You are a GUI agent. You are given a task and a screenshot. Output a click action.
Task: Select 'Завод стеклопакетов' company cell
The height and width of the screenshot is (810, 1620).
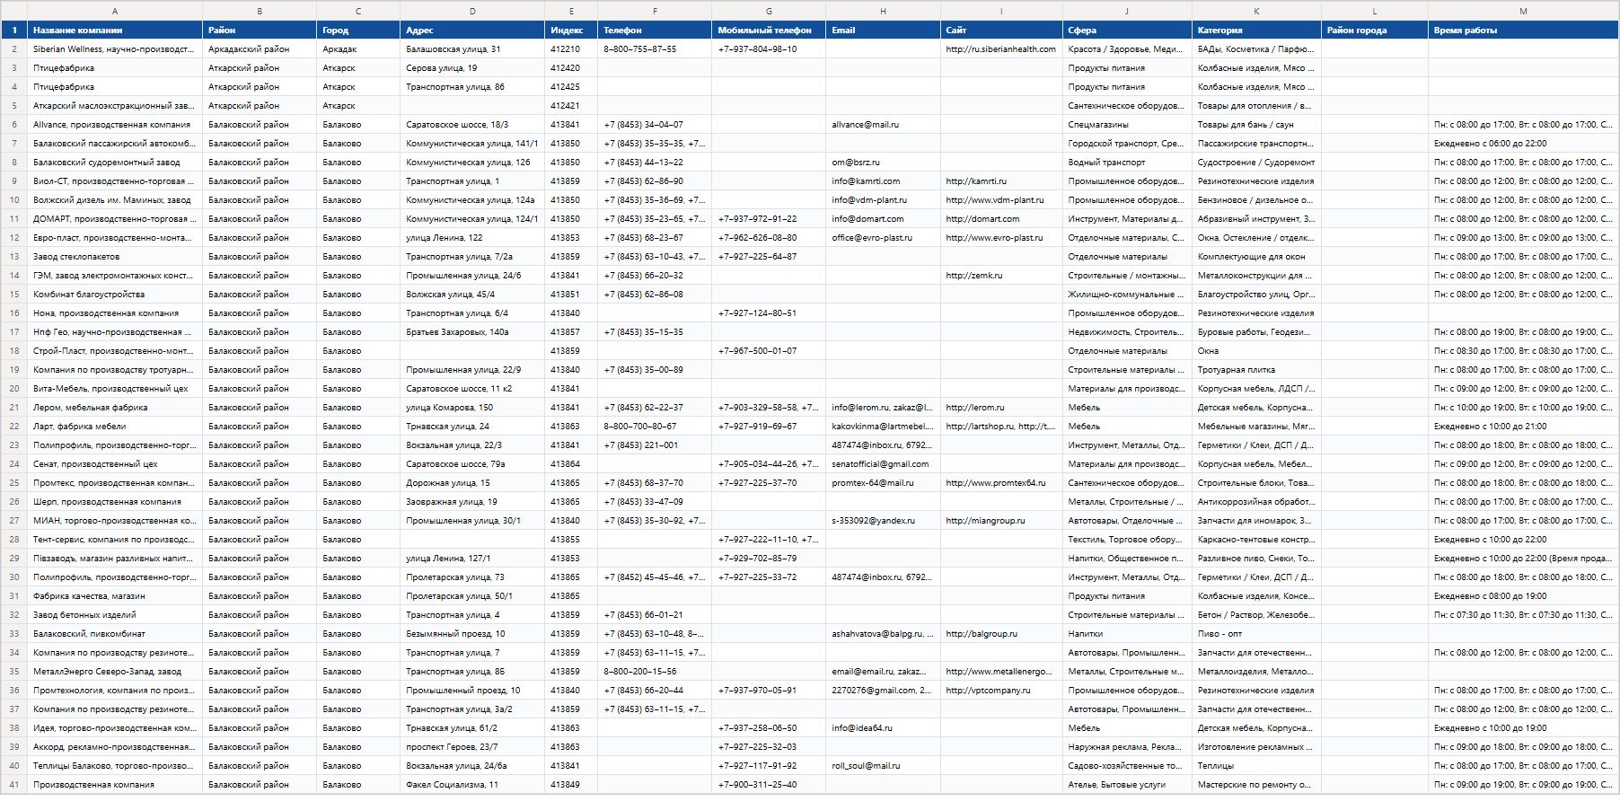pyautogui.click(x=115, y=257)
